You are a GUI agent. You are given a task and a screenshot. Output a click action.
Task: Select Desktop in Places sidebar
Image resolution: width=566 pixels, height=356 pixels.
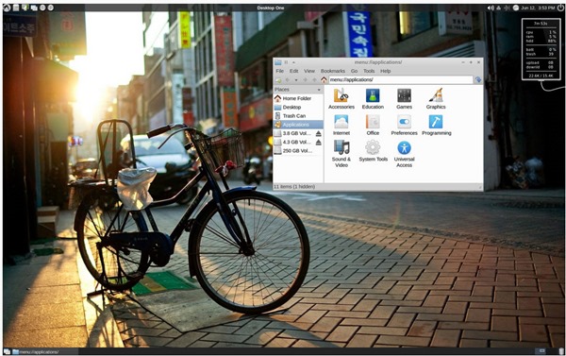[298, 107]
